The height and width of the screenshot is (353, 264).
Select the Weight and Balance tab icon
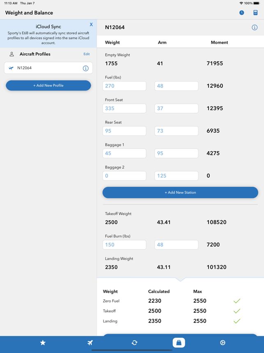tap(179, 343)
